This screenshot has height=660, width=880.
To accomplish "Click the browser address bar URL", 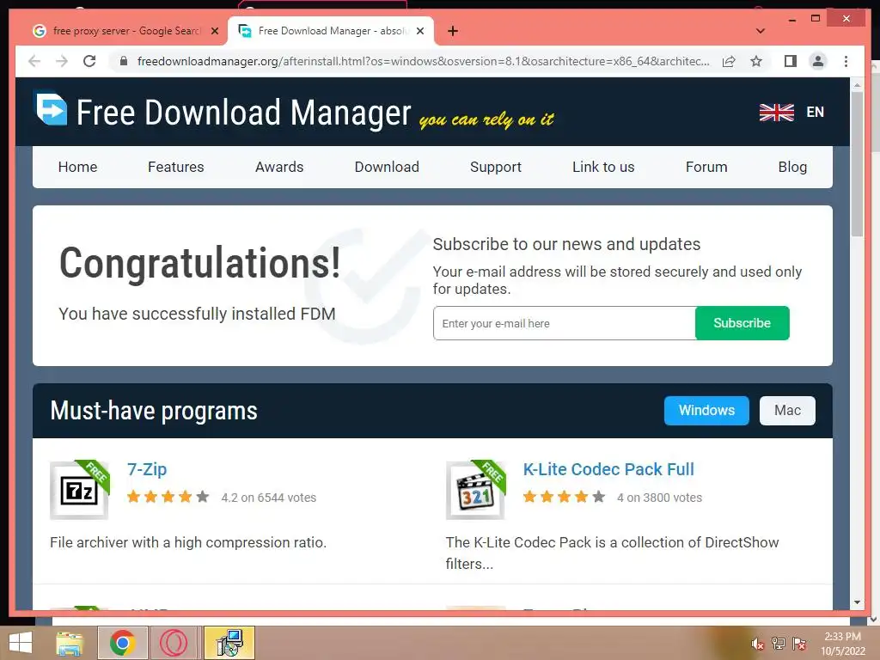I will [423, 61].
